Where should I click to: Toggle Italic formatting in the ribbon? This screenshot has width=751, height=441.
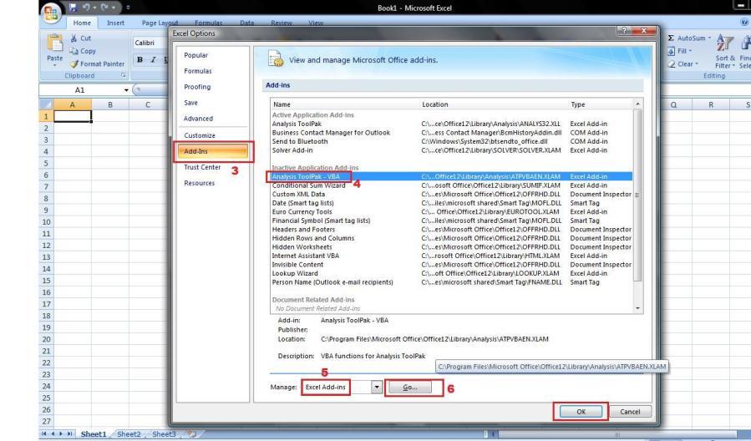click(153, 60)
